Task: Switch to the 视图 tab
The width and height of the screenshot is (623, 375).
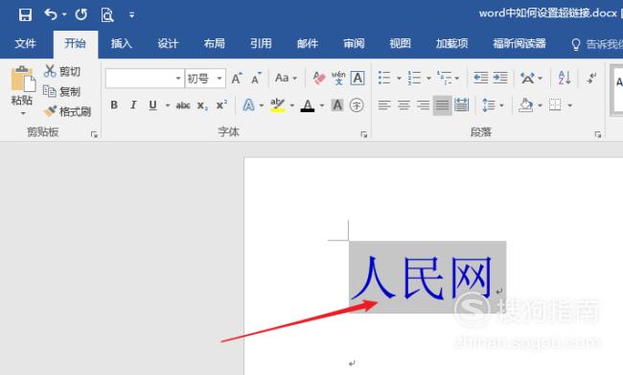Action: (x=400, y=43)
